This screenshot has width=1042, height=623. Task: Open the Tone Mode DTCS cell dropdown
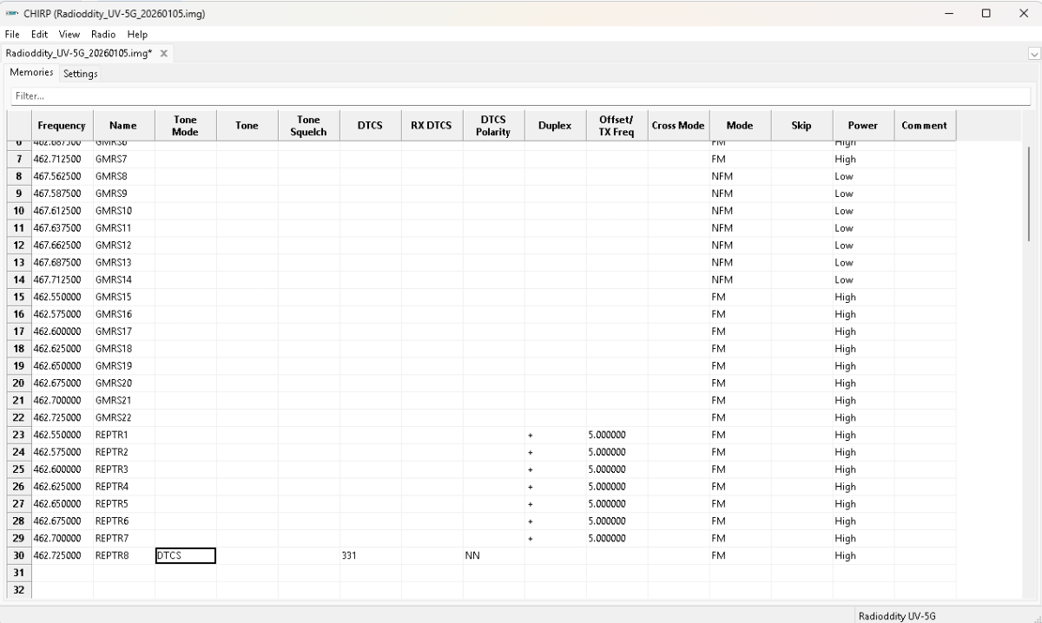(x=185, y=556)
